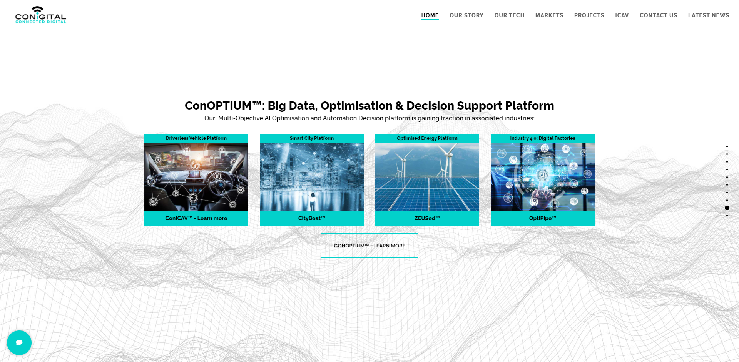Go to the Our Tech page
The width and height of the screenshot is (739, 362).
pyautogui.click(x=509, y=15)
